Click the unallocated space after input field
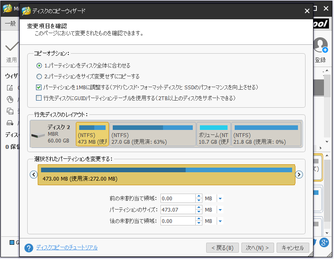 coord(178,221)
